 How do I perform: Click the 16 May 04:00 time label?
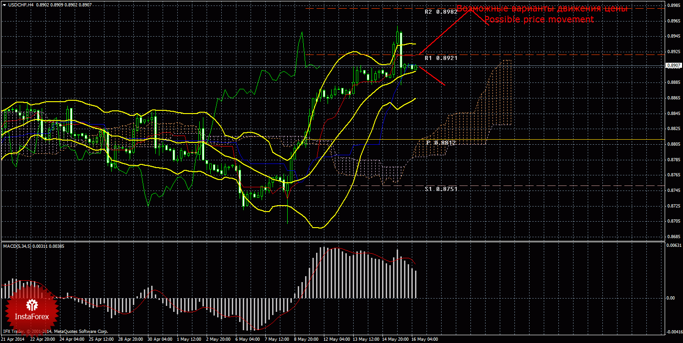(x=425, y=340)
